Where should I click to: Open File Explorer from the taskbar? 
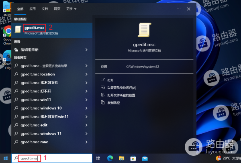pyautogui.click(x=122, y=159)
